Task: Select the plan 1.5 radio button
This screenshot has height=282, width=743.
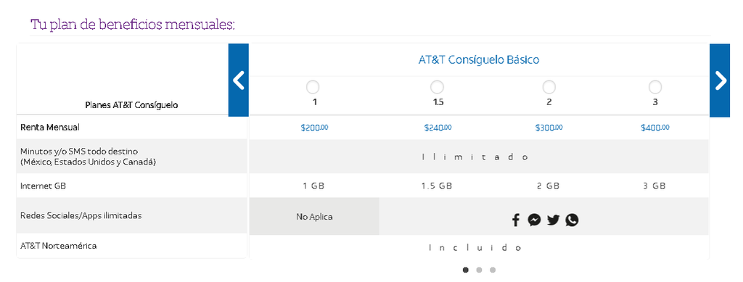Action: [x=437, y=87]
